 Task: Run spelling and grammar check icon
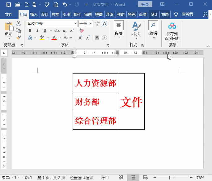(x=47, y=5)
